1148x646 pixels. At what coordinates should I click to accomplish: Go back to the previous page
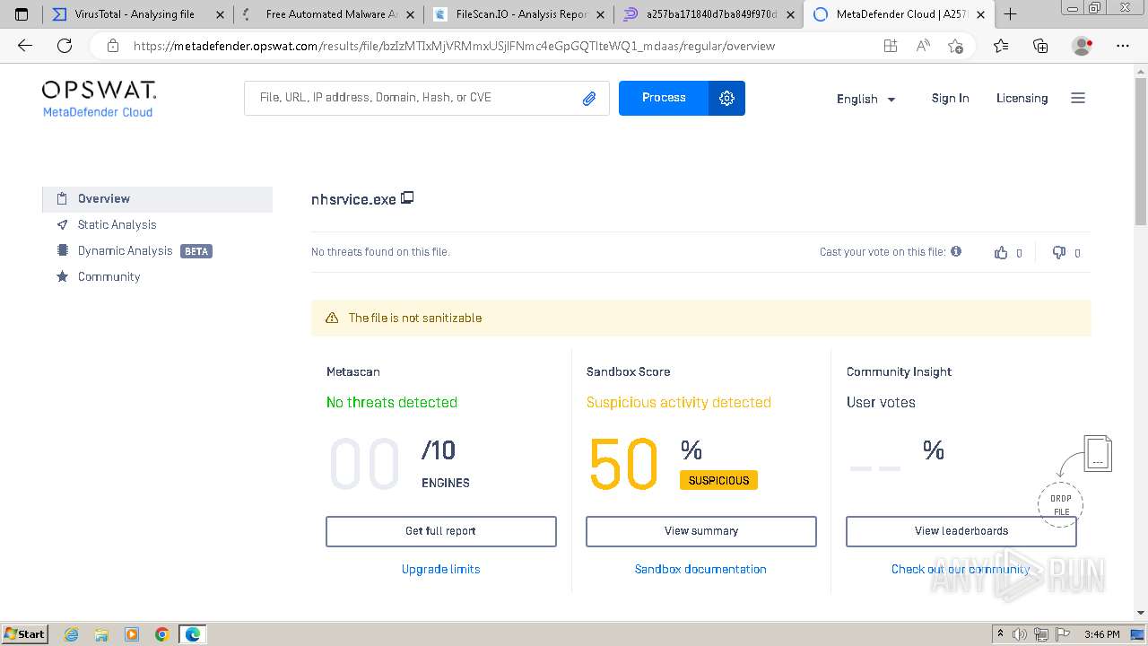(24, 46)
